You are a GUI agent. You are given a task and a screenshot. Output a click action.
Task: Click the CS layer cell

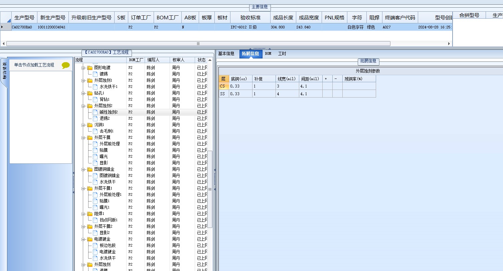pos(224,86)
